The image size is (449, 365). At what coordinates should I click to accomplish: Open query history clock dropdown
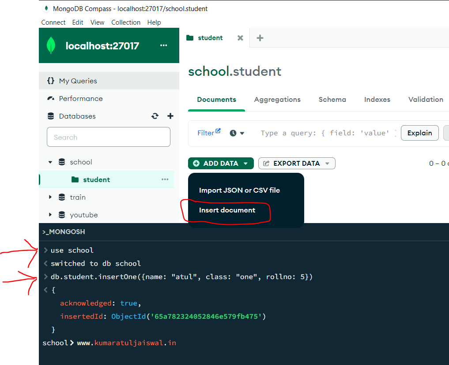pyautogui.click(x=237, y=133)
